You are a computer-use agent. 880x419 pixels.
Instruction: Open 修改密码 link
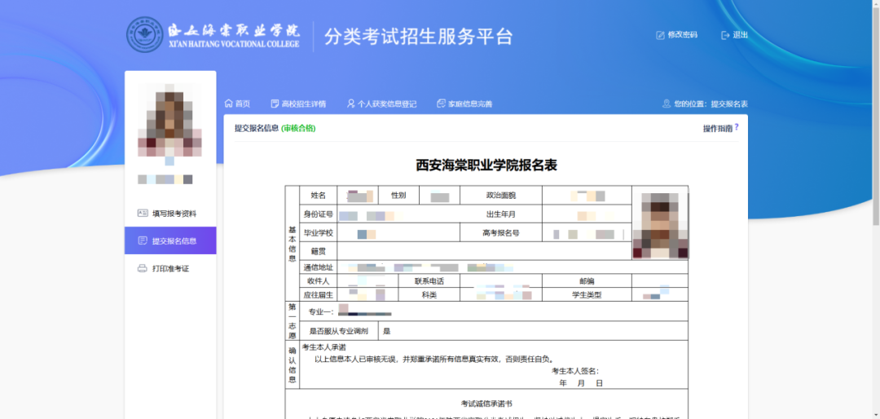(x=683, y=35)
